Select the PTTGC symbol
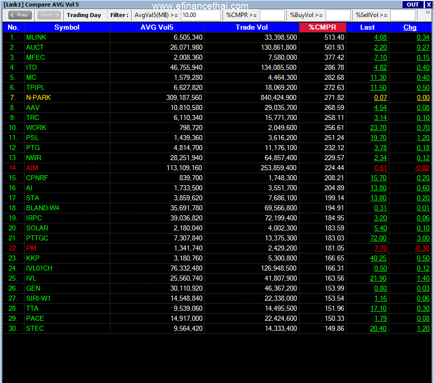This screenshot has width=434, height=383. [37, 238]
